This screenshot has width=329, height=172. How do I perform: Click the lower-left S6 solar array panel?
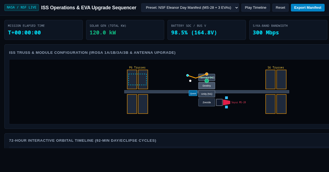pyautogui.click(x=270, y=104)
